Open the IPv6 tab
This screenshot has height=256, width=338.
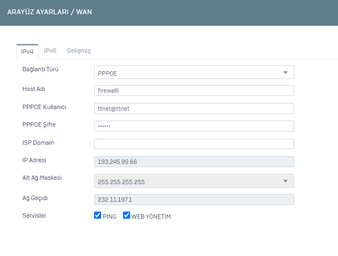coord(50,50)
